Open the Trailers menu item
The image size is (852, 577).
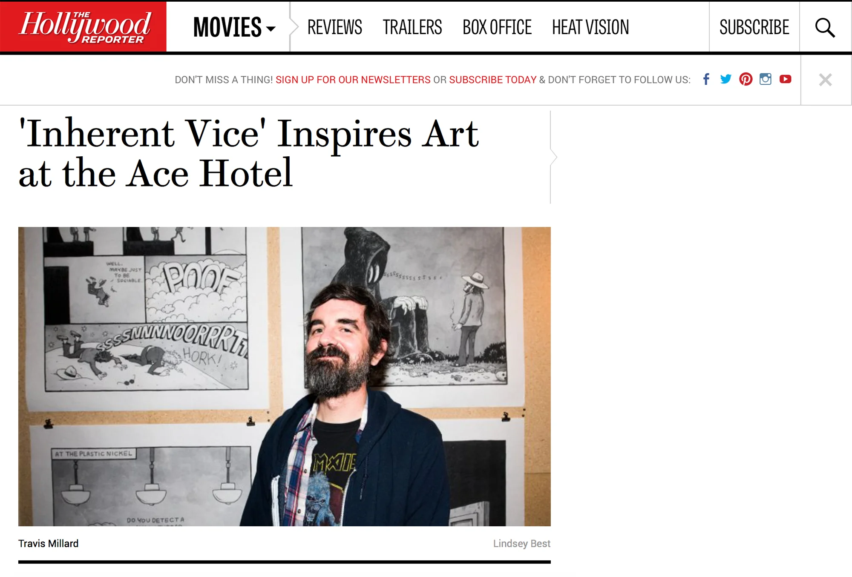tap(412, 27)
